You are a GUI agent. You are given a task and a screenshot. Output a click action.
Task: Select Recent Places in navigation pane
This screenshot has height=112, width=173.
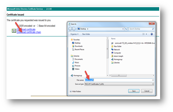pos(78,50)
